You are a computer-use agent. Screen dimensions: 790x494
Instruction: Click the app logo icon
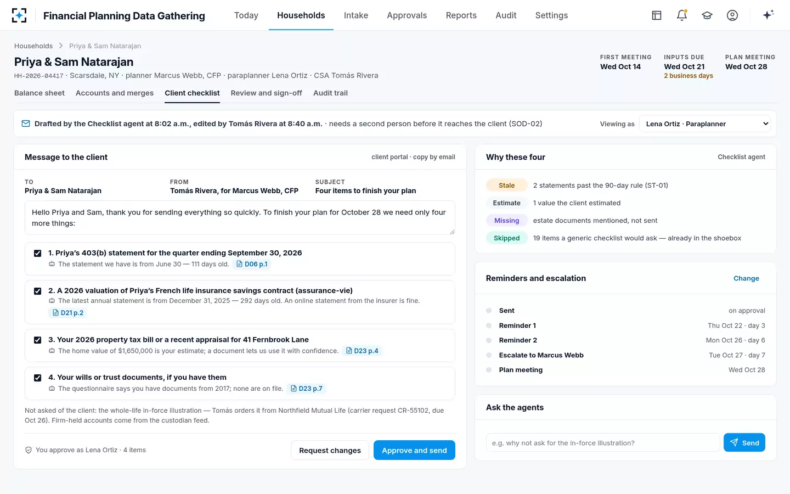(19, 15)
